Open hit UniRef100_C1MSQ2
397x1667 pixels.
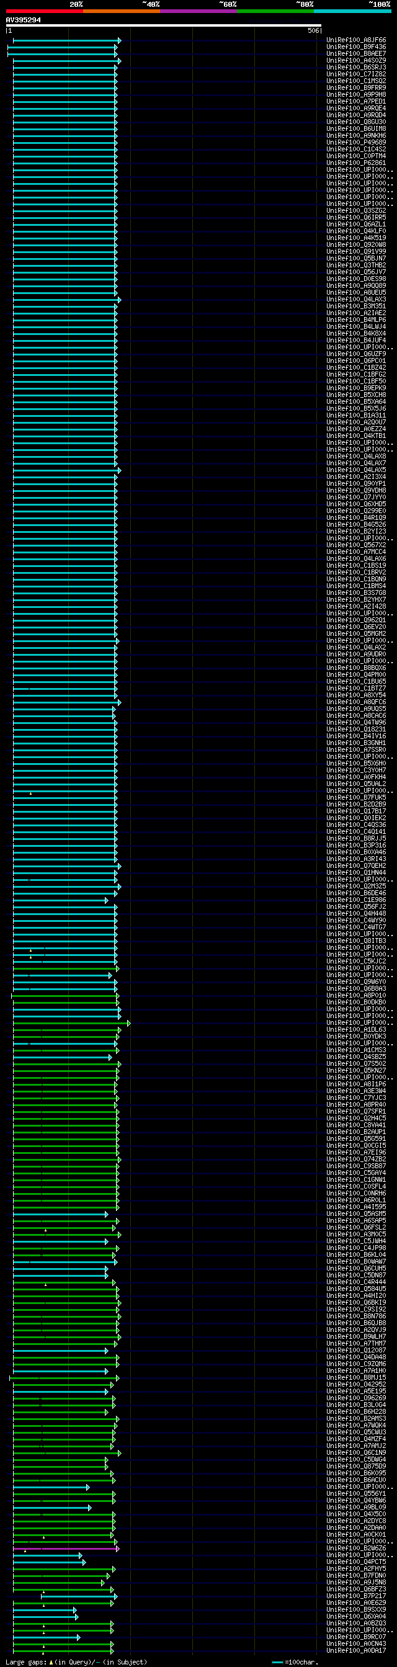click(356, 81)
